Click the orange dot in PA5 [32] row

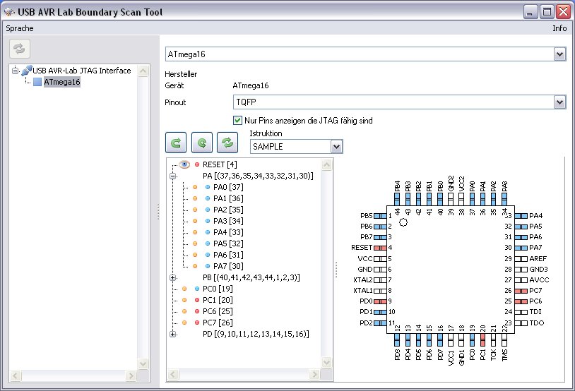tap(195, 243)
